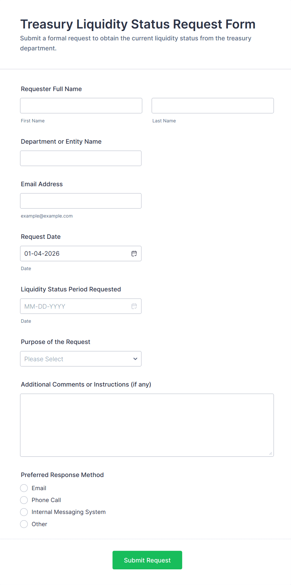Click the Submit Request button
Image resolution: width=291 pixels, height=585 pixels.
click(x=147, y=560)
